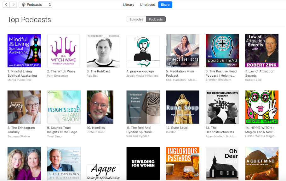The height and width of the screenshot is (181, 286).
Task: Click author name 'Marijo Puleo PhD'
Action: coord(19,80)
